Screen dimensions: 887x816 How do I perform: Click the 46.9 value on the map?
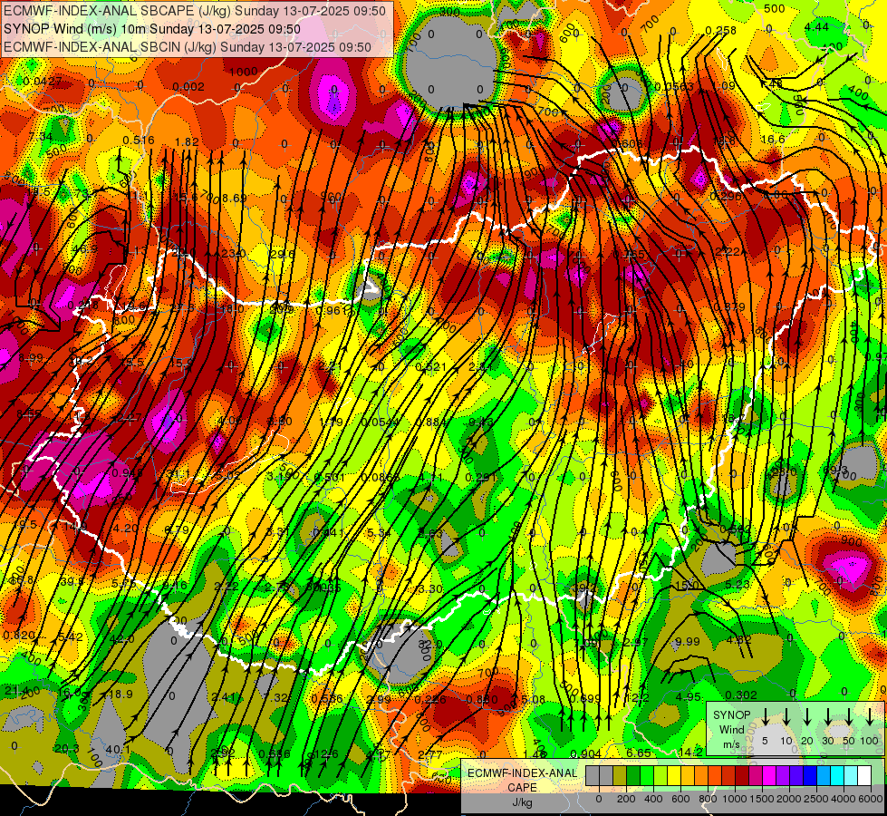pos(85,248)
